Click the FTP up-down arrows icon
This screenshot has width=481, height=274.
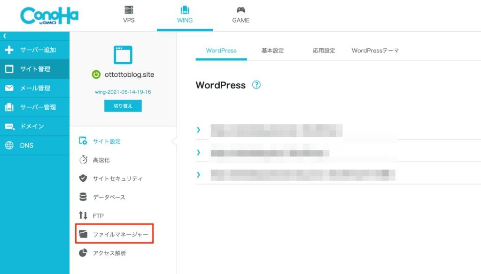pos(83,215)
